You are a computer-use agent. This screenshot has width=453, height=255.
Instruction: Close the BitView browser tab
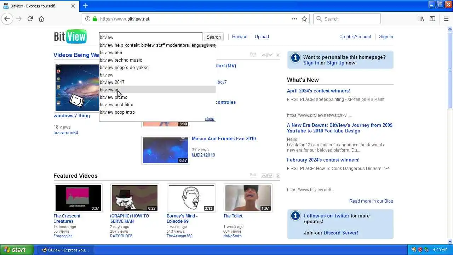tap(73, 6)
